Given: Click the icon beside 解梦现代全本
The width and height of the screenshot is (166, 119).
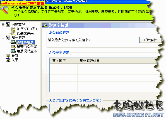Looking at the screenshot, I should [13, 51].
